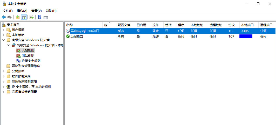
Task: Select the 连接安全规则 node
Action: point(31,61)
